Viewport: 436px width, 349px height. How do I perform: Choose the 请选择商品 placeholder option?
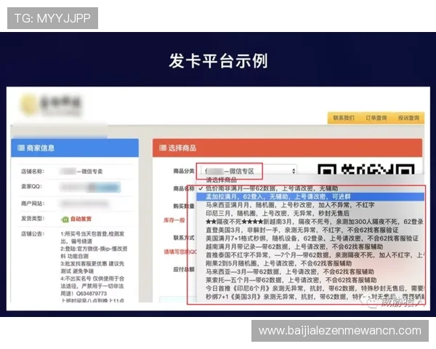[222, 180]
